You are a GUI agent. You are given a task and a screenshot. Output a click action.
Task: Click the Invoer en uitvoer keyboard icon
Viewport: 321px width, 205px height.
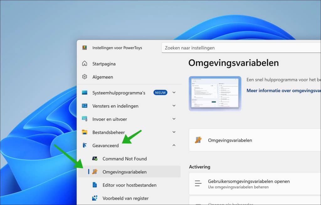click(85, 119)
